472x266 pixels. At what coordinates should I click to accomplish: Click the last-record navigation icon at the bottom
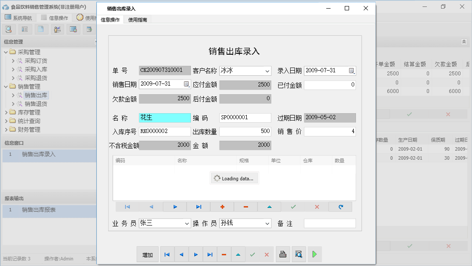point(210,254)
